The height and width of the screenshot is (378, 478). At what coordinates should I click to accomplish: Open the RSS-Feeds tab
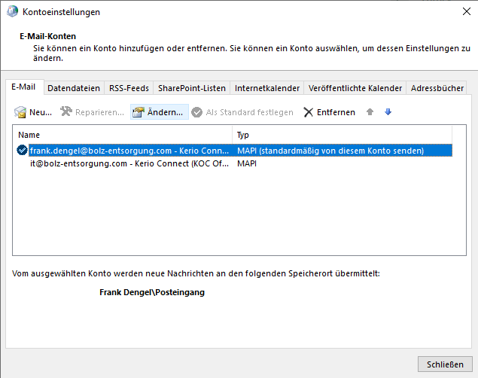[x=129, y=88]
